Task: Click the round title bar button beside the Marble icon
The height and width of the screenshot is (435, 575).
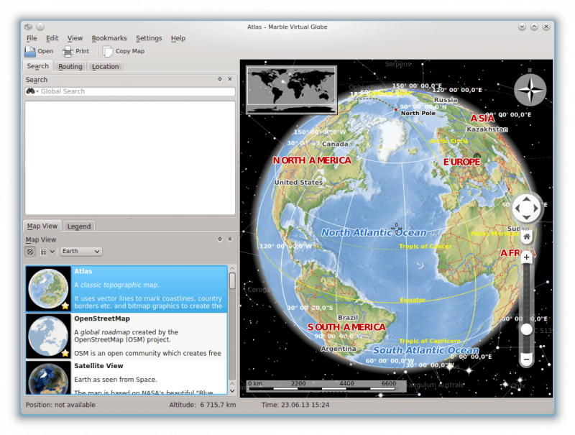Action: tap(40, 27)
